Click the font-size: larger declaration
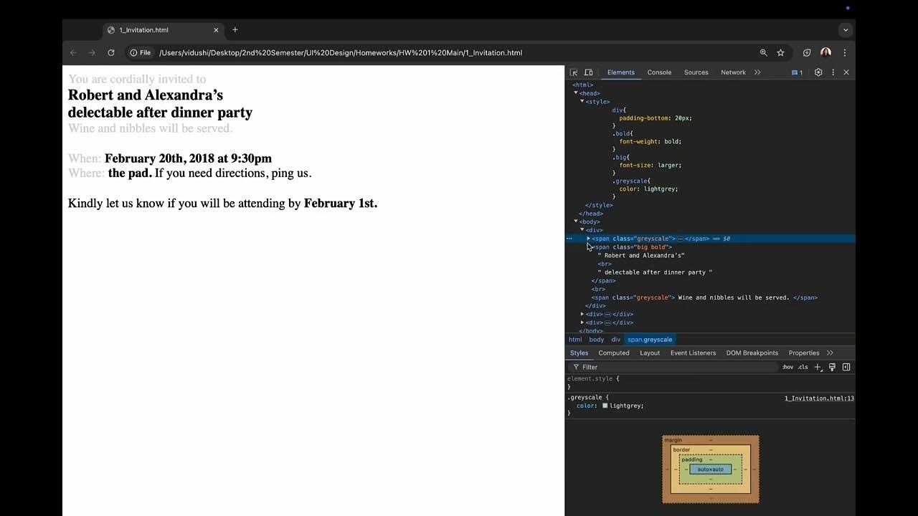The image size is (918, 516). pos(650,165)
